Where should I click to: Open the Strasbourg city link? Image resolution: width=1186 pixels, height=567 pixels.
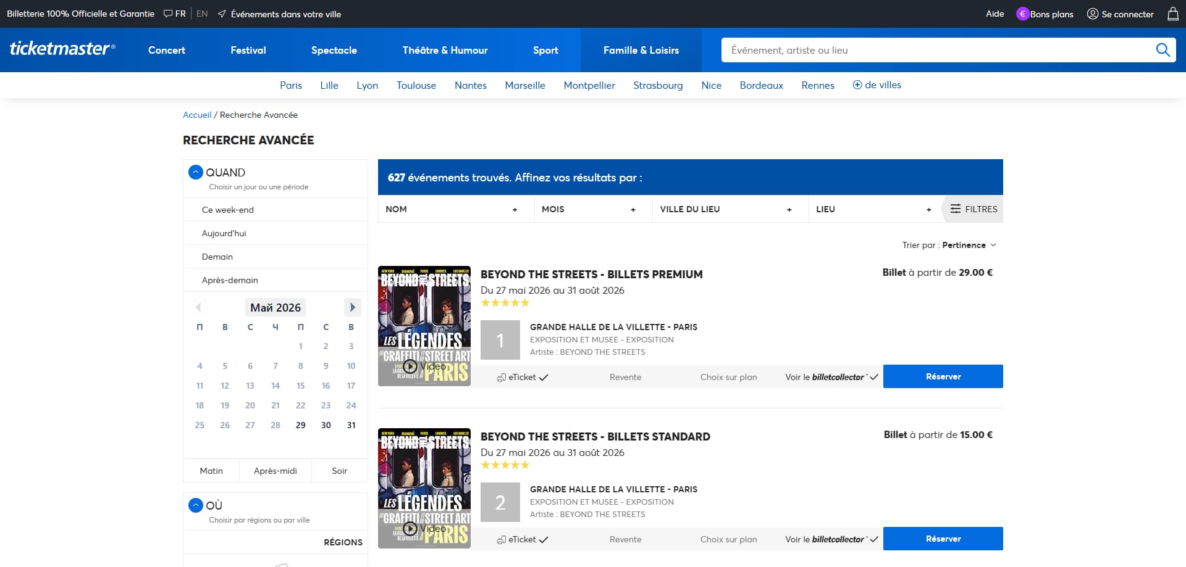(658, 85)
